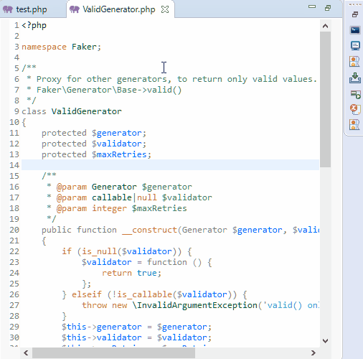Open the Console view (monitor icon)
This screenshot has height=359, width=363.
[355, 46]
